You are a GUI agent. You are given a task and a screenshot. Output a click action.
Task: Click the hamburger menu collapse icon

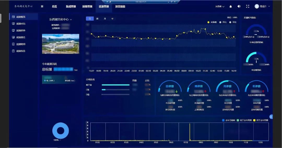click(42, 6)
